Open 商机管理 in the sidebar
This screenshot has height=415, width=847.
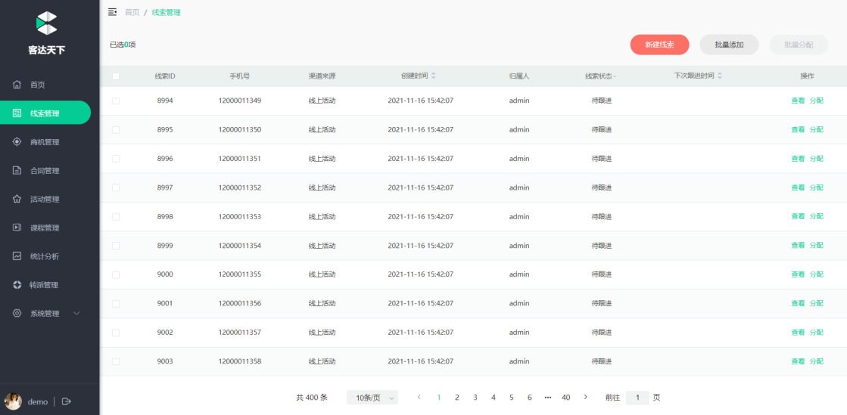coord(45,142)
